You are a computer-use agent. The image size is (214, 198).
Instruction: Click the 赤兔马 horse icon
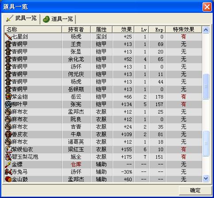8,172
